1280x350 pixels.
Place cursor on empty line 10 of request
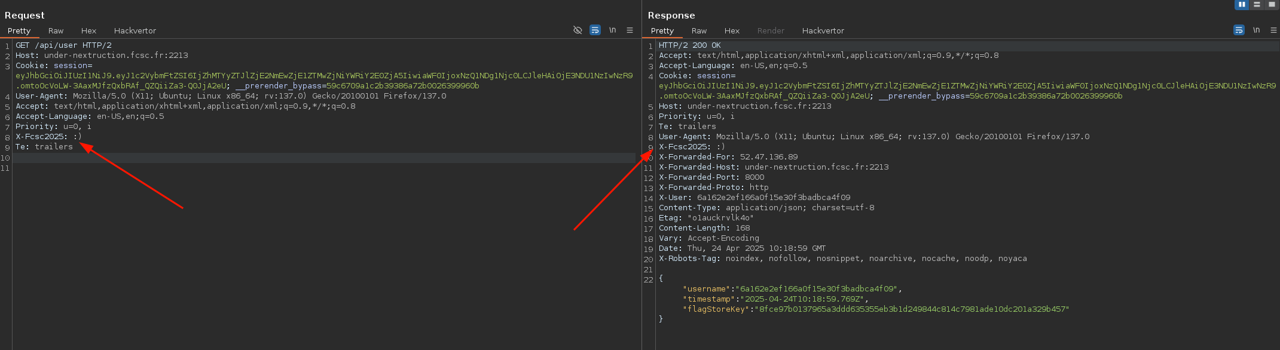[323, 158]
